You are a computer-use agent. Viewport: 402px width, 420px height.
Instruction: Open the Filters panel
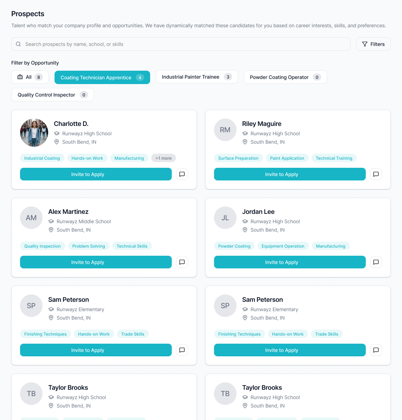pos(373,44)
